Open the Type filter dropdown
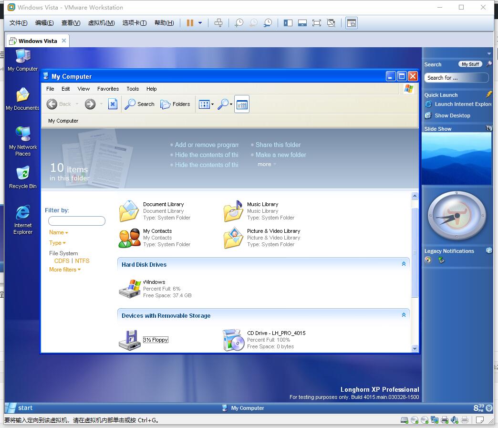 (x=57, y=243)
